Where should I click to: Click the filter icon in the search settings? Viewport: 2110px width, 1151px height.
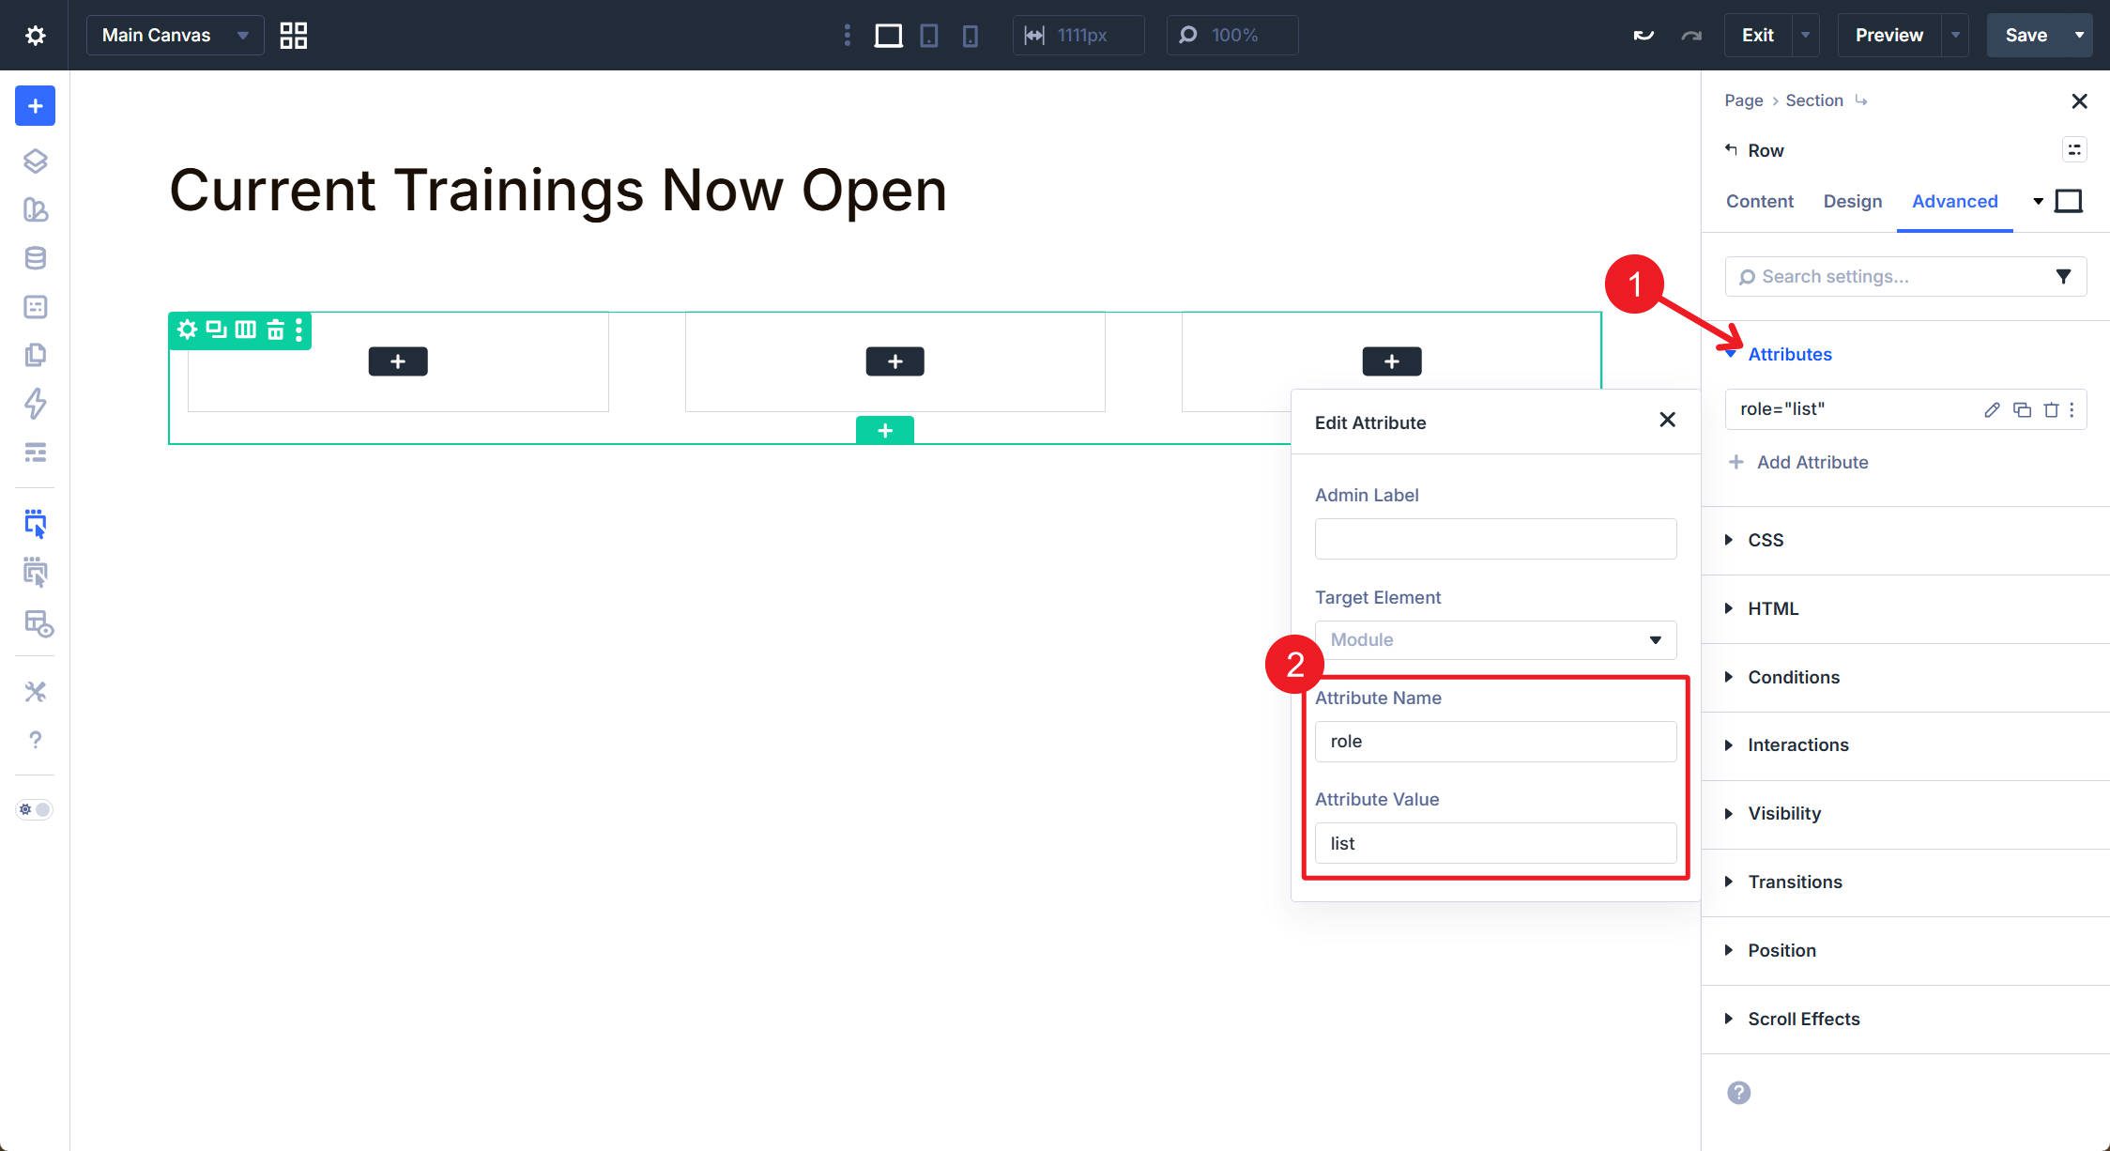tap(2063, 276)
